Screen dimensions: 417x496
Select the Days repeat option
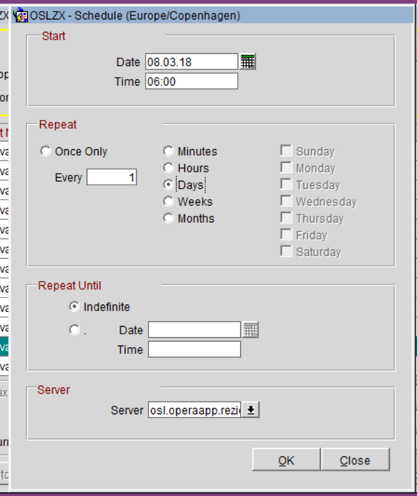point(169,185)
